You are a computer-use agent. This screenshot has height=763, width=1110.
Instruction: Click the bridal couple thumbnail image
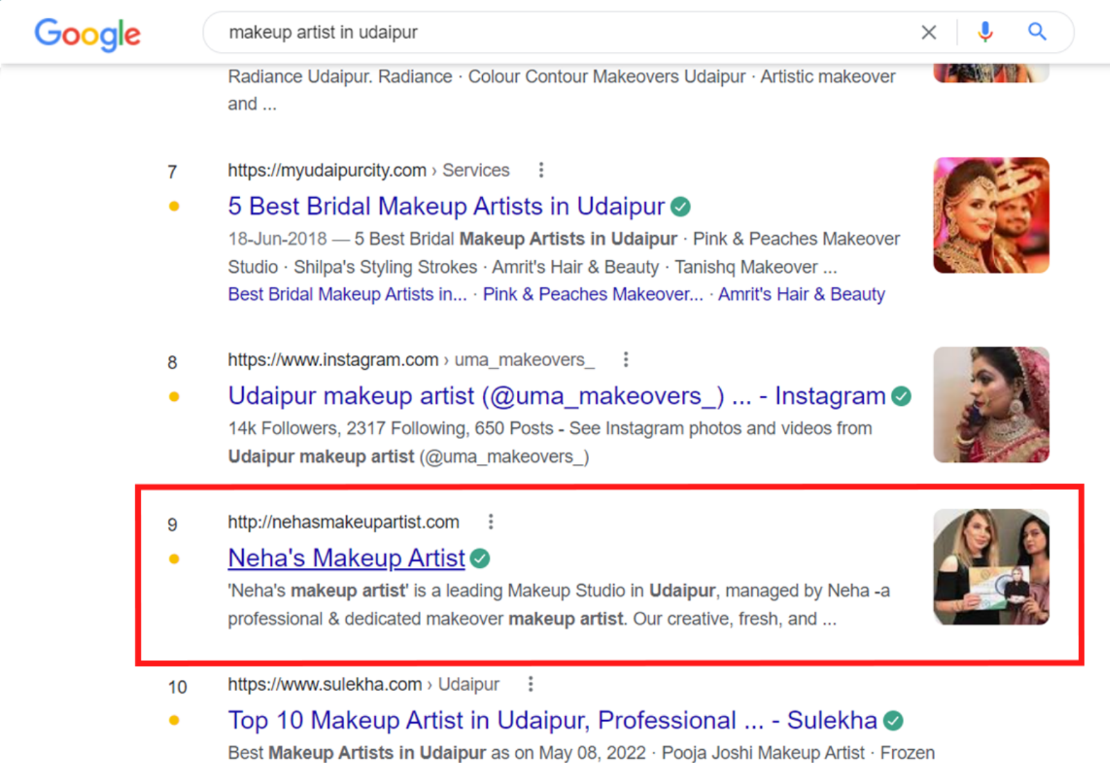[991, 215]
